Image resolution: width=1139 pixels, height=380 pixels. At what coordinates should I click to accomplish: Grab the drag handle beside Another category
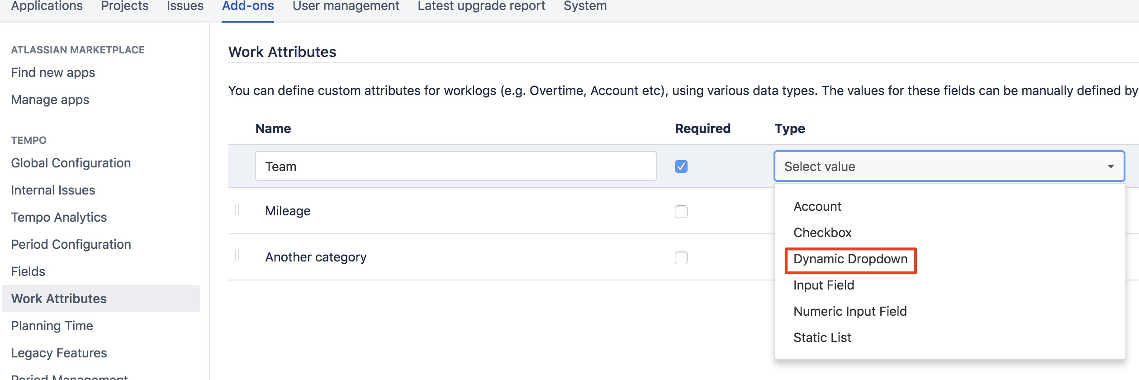(x=237, y=256)
